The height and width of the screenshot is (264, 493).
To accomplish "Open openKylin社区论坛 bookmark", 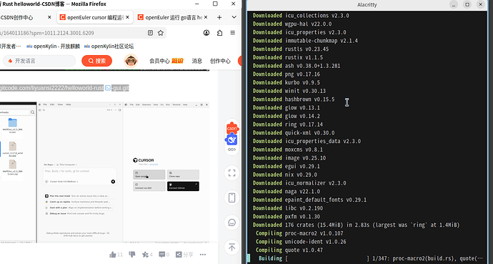I will [109, 47].
